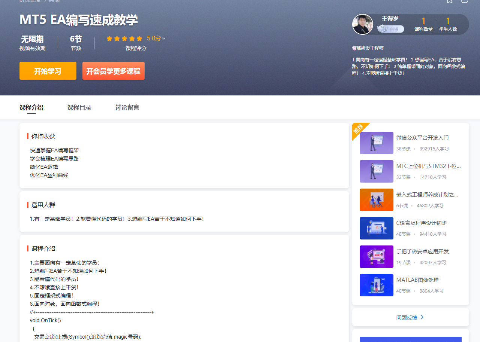
Task: Open the MATLAB图像处理 course link
Action: [417, 280]
